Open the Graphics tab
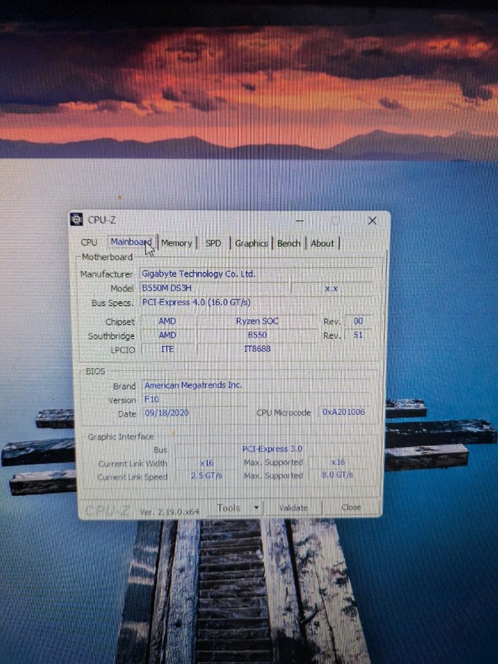 pyautogui.click(x=251, y=244)
